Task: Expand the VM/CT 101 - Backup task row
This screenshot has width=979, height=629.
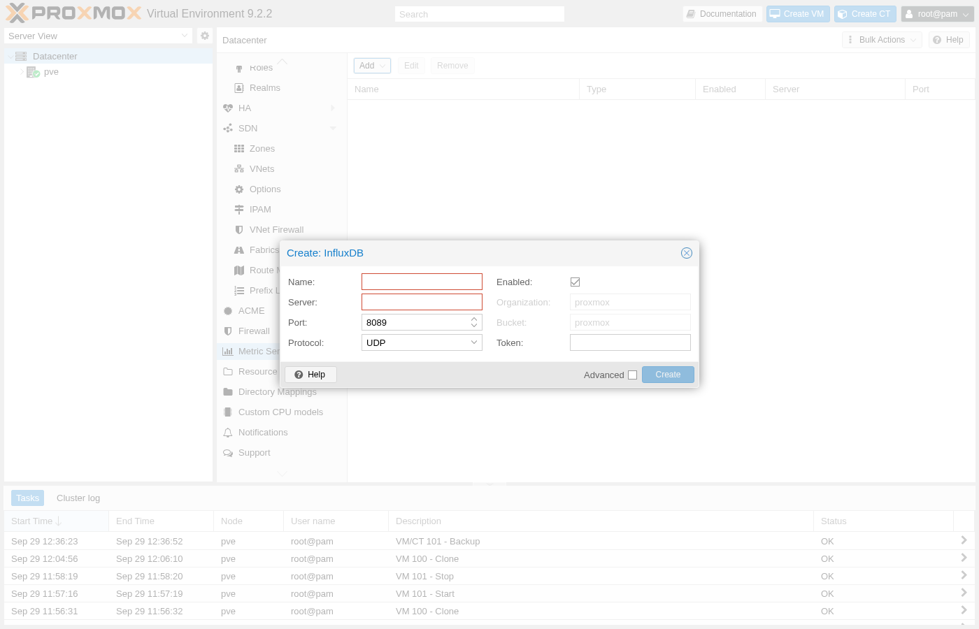Action: pyautogui.click(x=964, y=540)
